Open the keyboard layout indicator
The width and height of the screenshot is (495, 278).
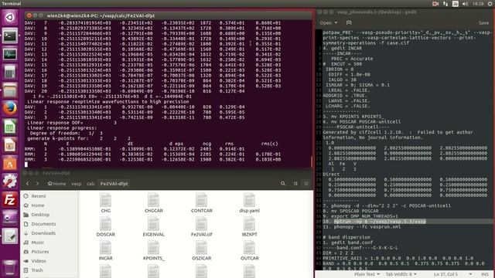(456, 4)
